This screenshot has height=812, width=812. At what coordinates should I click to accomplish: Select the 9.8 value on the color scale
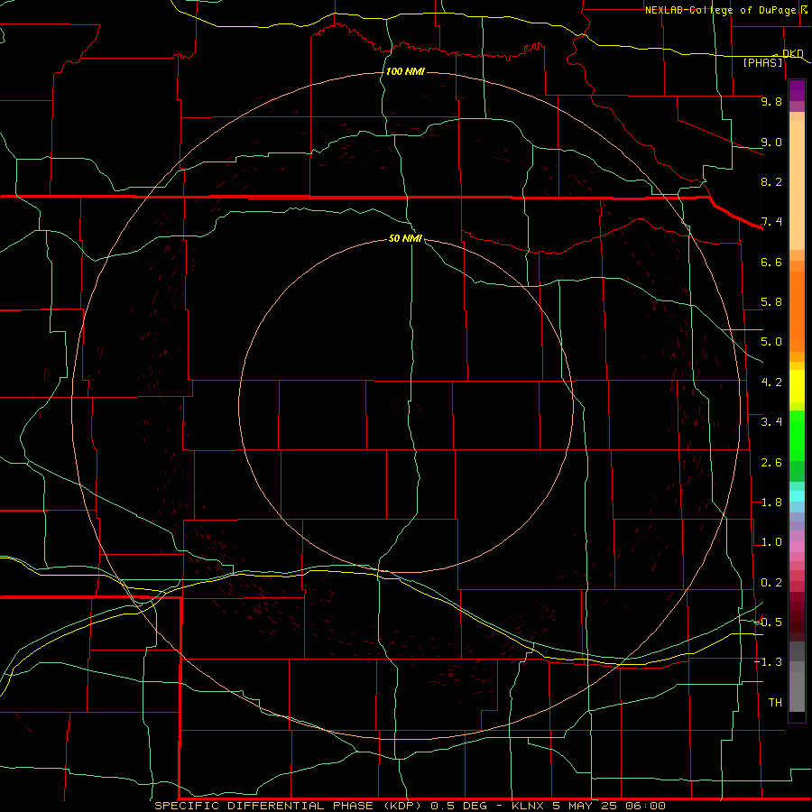[x=771, y=101]
